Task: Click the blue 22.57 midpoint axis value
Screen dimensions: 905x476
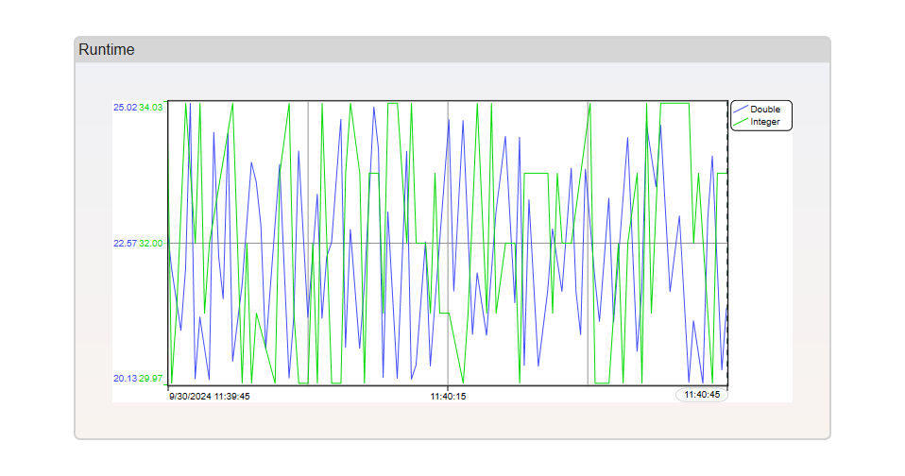Action: click(x=125, y=244)
